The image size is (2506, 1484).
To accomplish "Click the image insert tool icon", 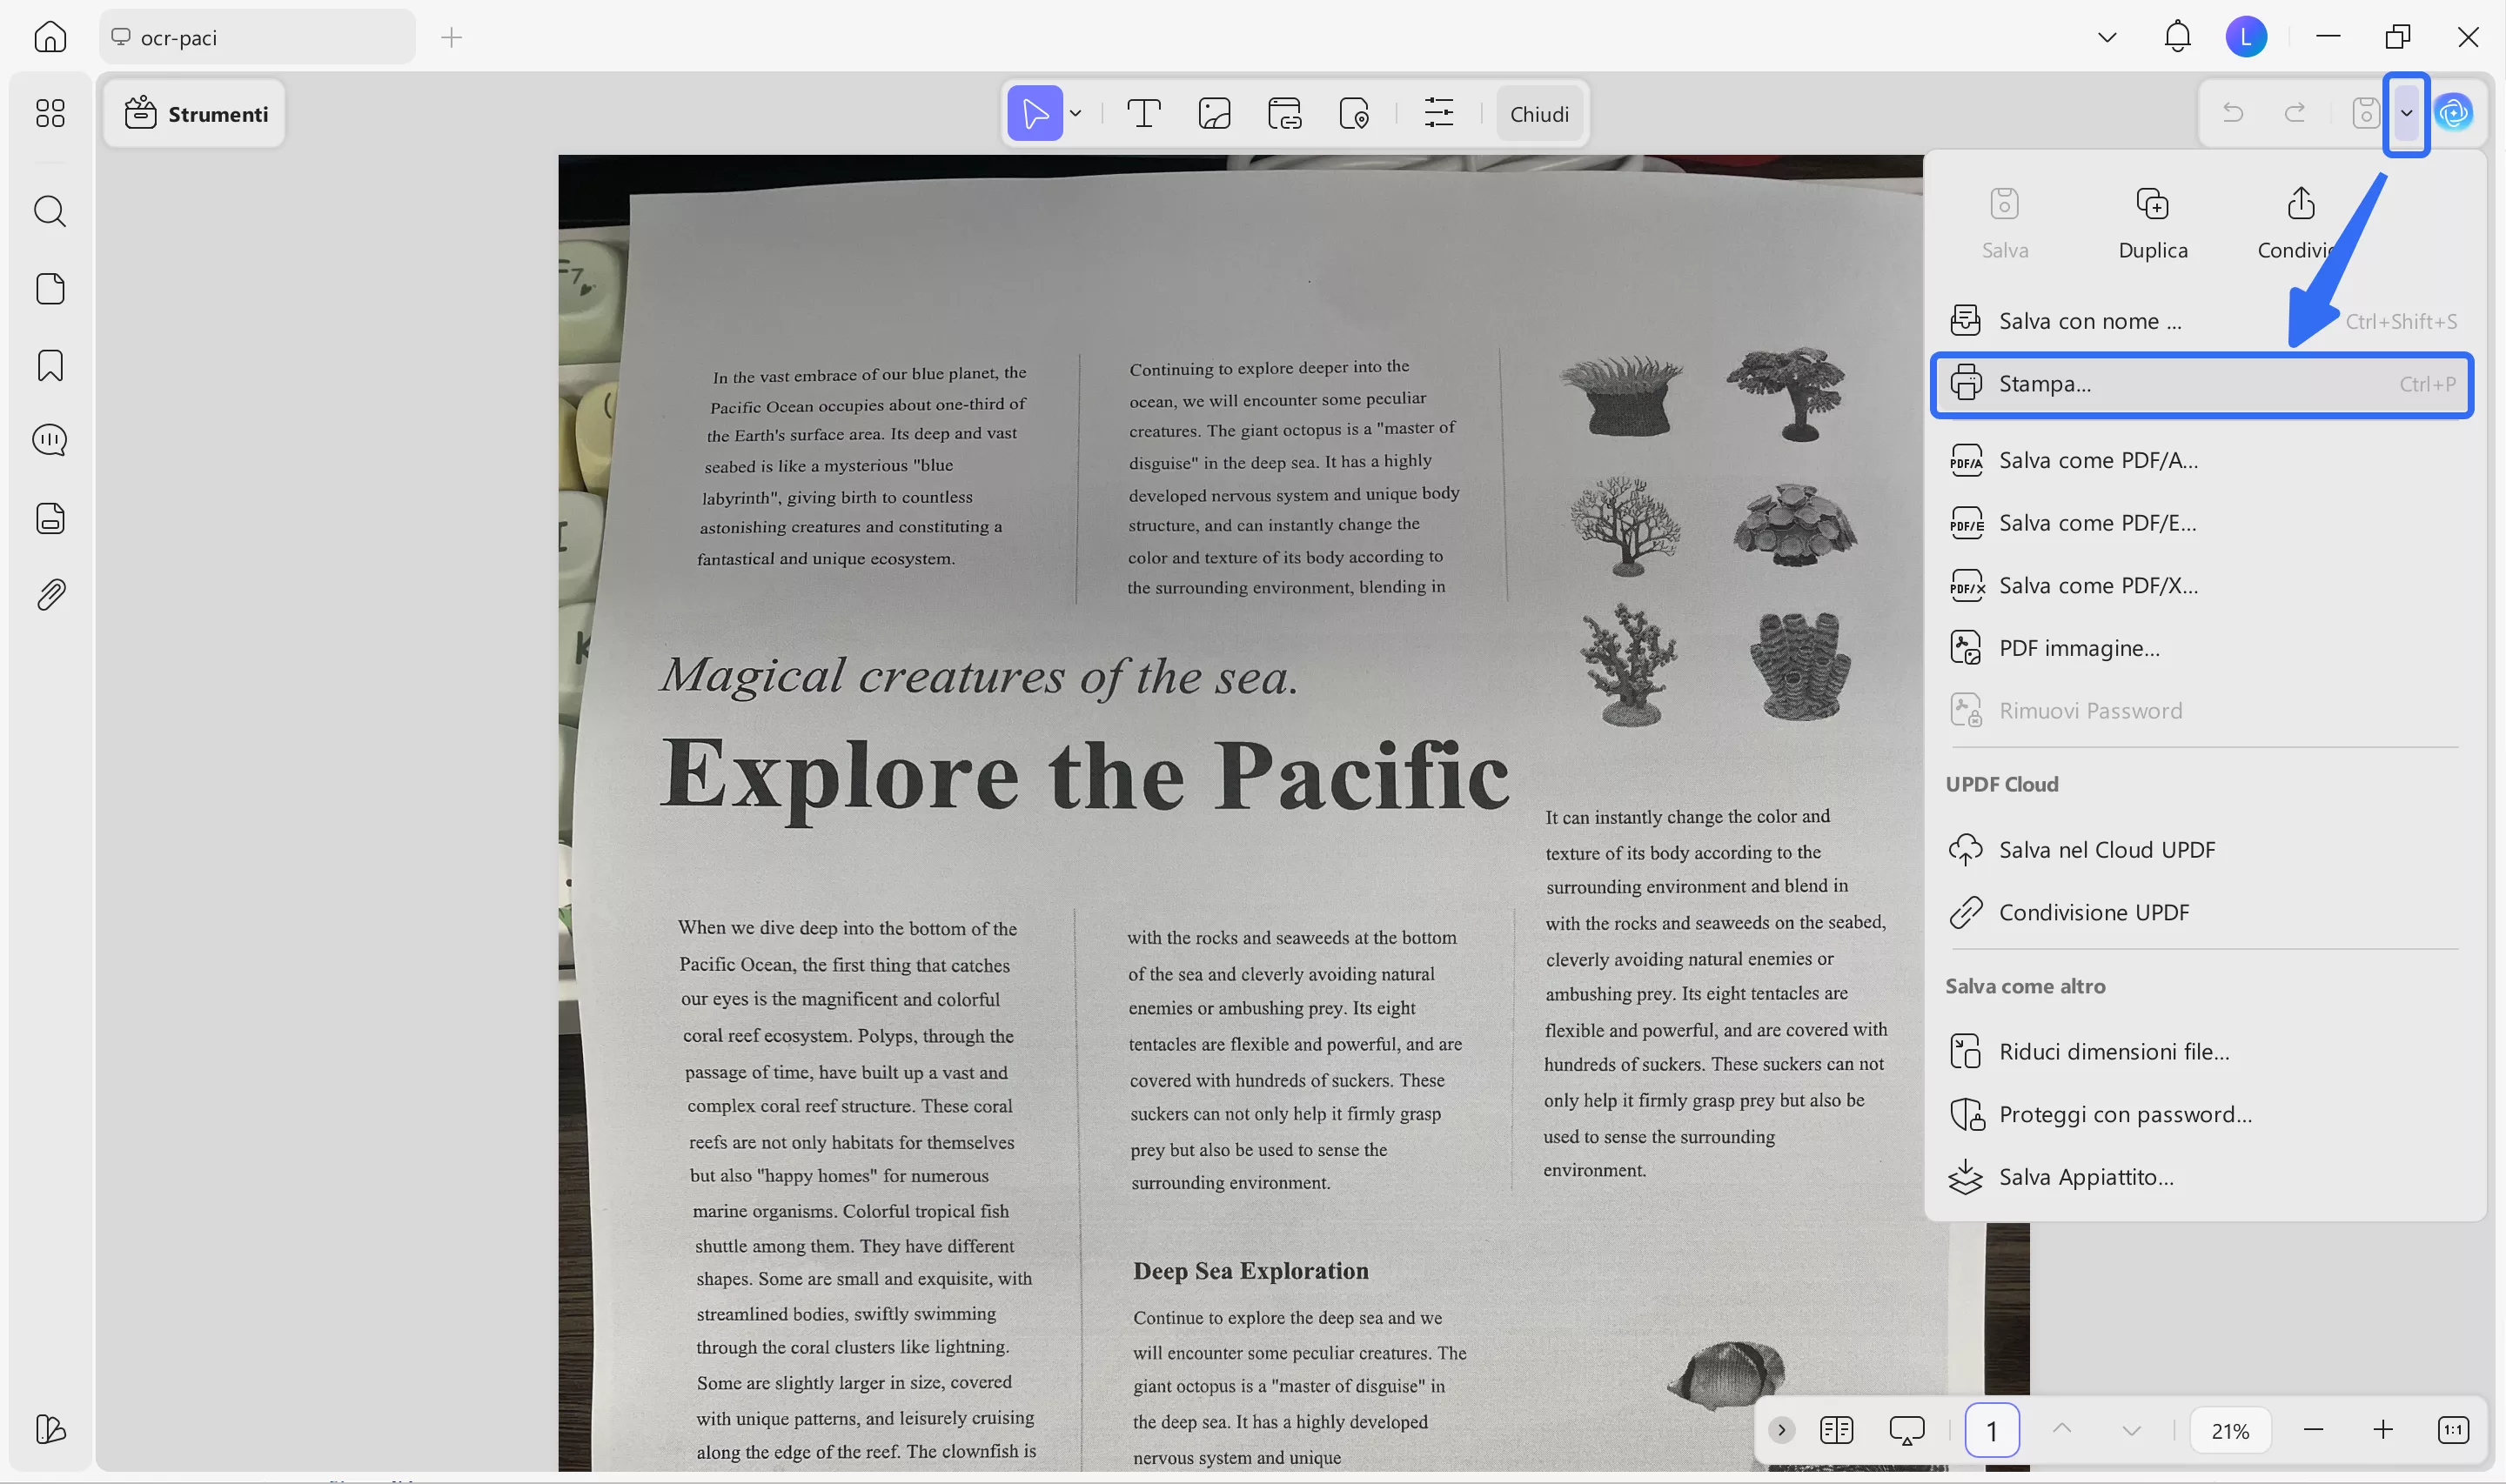I will point(1214,114).
